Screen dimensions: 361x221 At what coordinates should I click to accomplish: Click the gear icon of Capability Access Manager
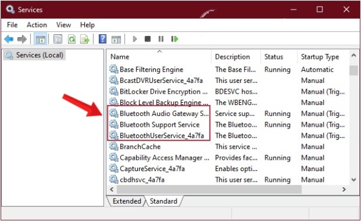click(114, 157)
